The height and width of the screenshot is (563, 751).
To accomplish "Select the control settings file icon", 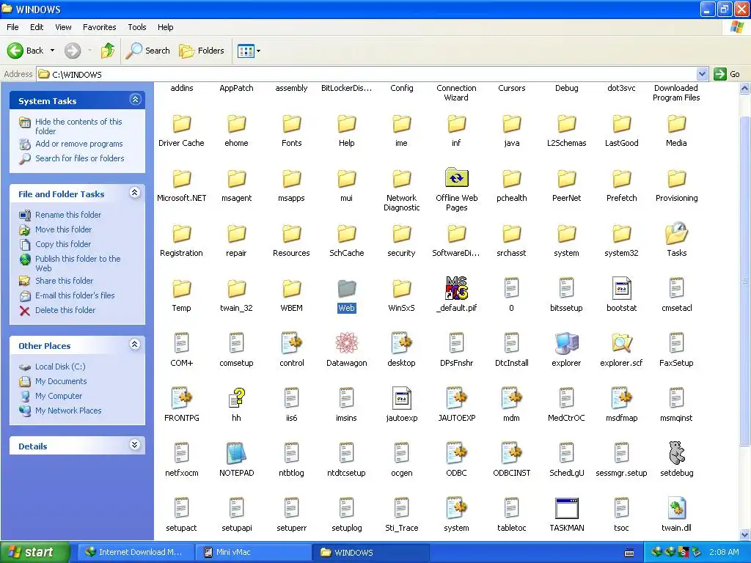I will tap(291, 343).
